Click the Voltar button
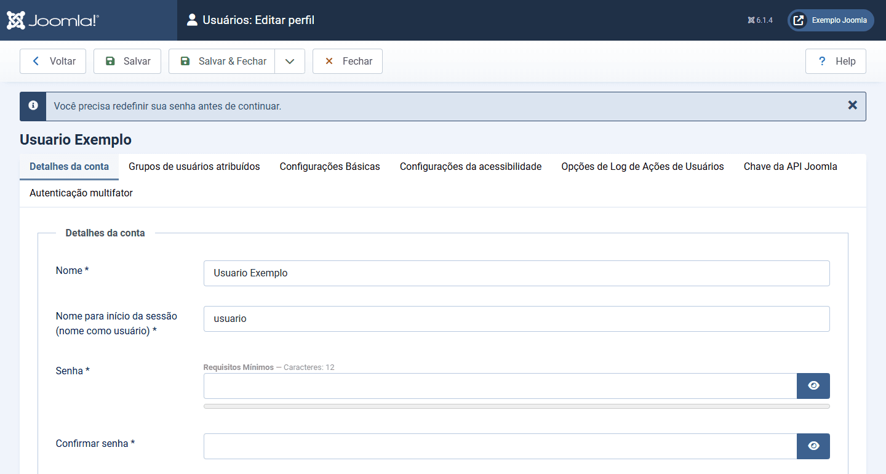Image resolution: width=886 pixels, height=474 pixels. pyautogui.click(x=53, y=62)
